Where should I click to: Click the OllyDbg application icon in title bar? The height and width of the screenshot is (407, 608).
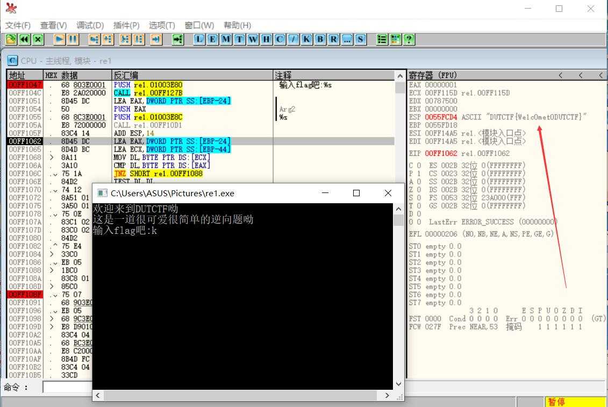pos(11,8)
